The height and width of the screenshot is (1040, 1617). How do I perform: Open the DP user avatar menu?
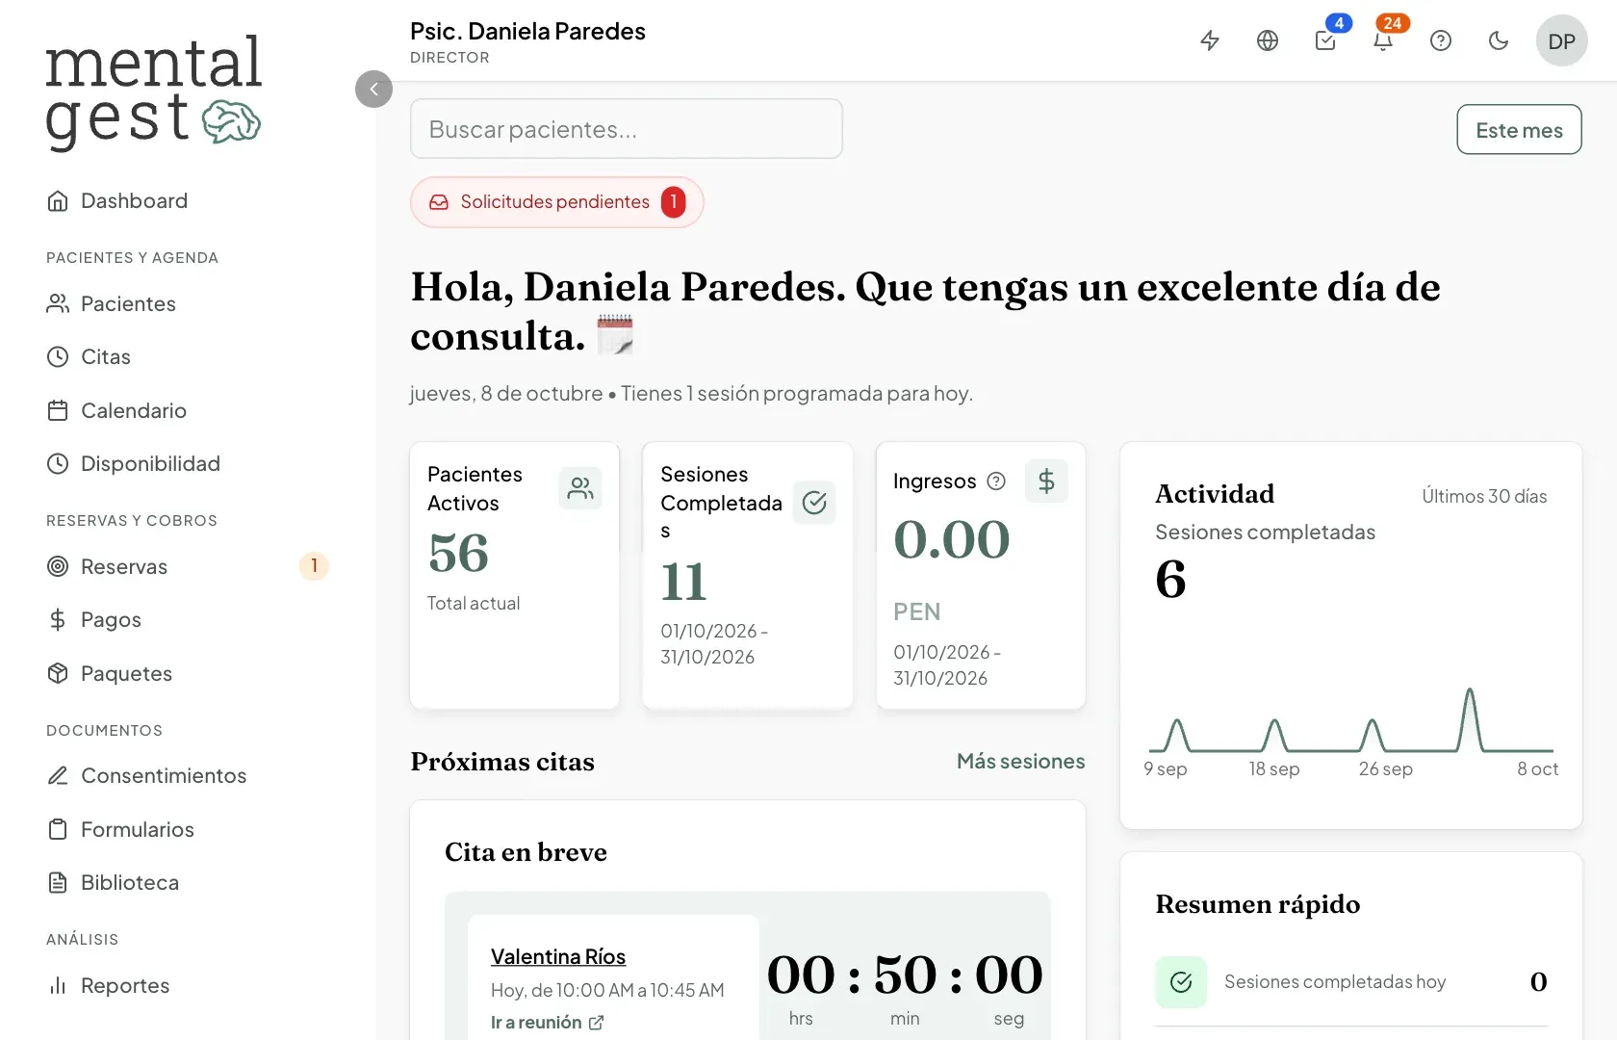[1561, 40]
